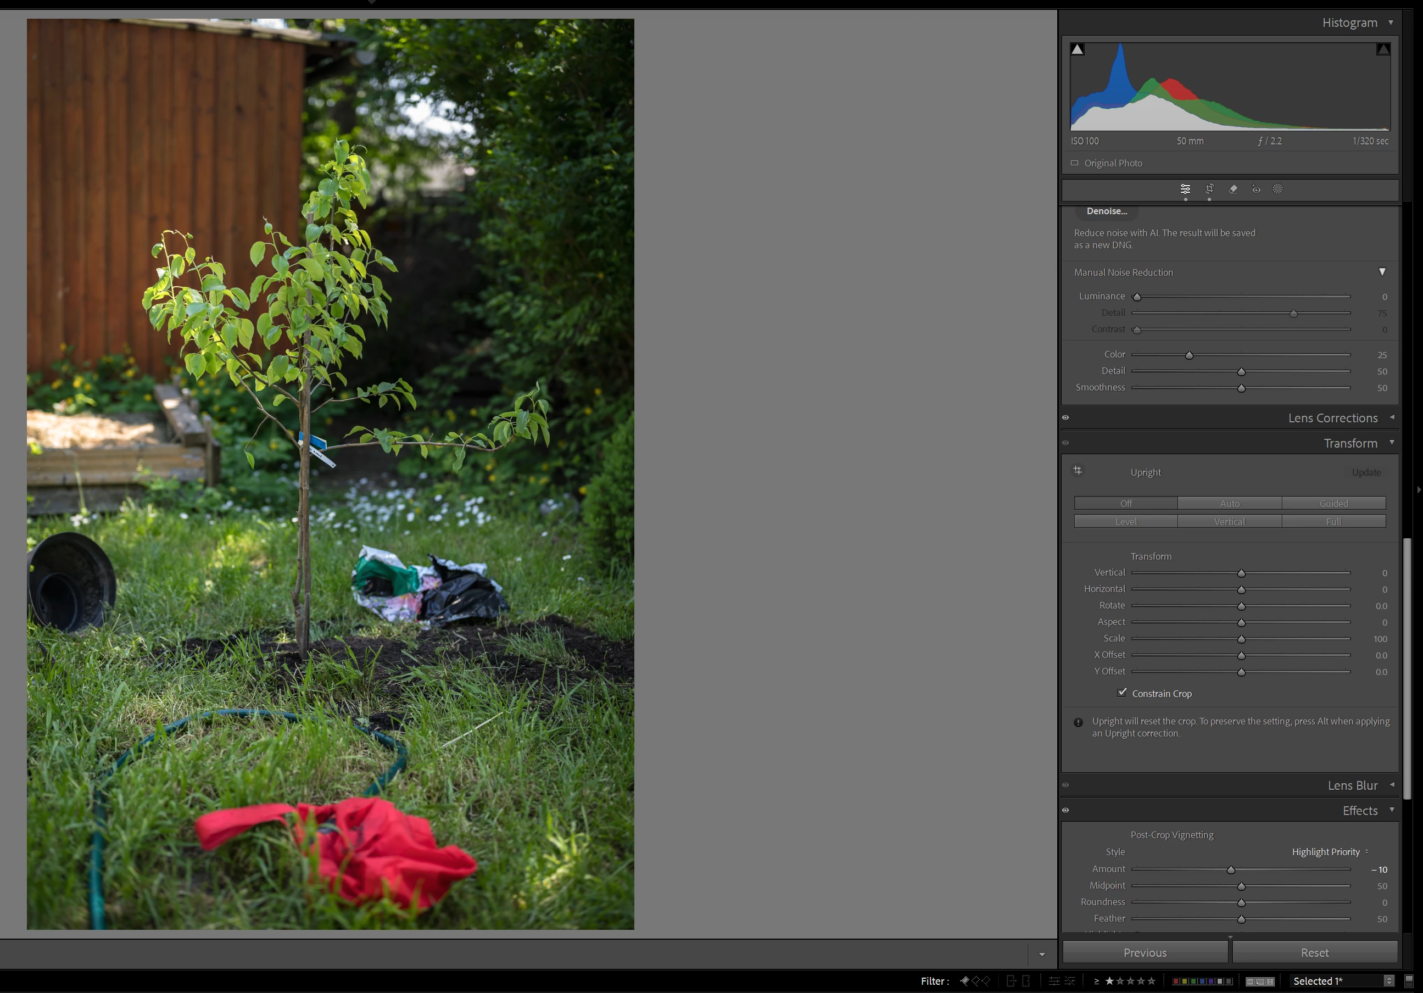
Task: Select the Crop and rotate tool
Action: tap(1209, 189)
